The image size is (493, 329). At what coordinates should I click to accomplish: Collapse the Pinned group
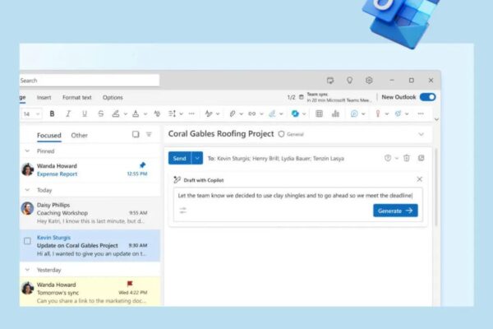[x=27, y=151]
